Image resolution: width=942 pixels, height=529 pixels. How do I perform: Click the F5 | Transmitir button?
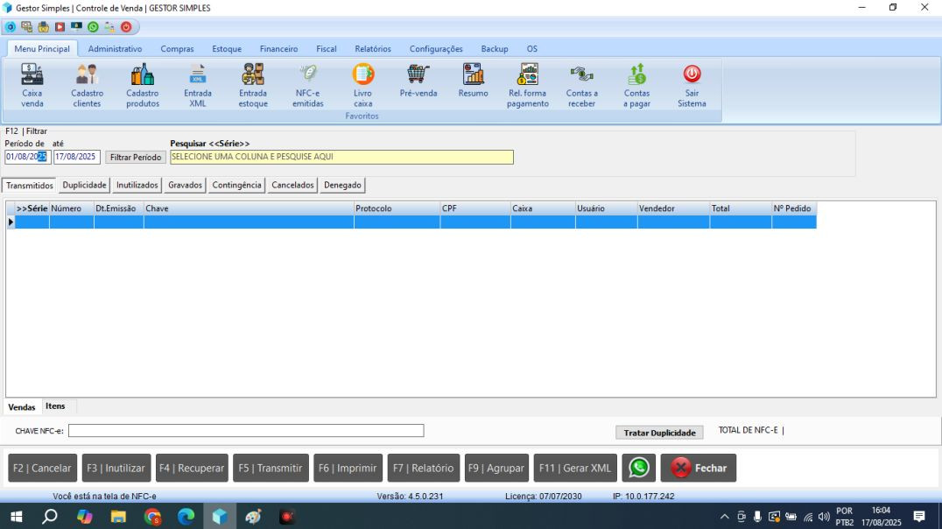(271, 468)
